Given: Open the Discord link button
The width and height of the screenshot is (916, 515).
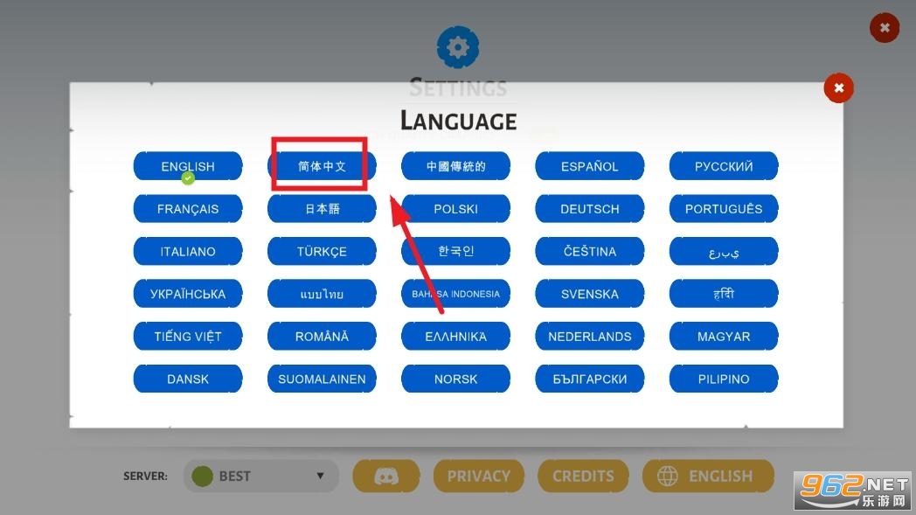Looking at the screenshot, I should click(x=386, y=476).
